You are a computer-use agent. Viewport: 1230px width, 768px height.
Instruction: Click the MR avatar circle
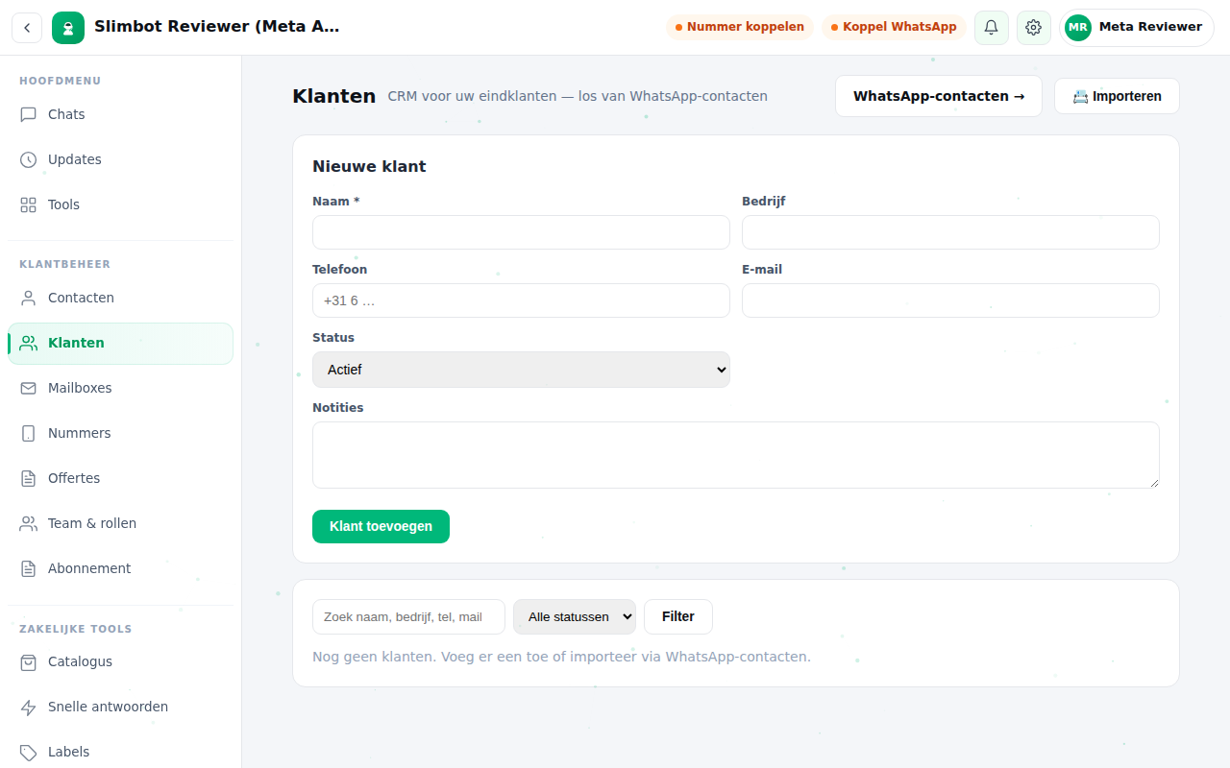coord(1078,28)
